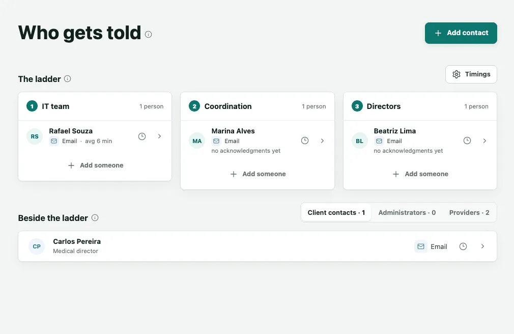Click the Email label in Carlos Pereira row
Image resolution: width=514 pixels, height=334 pixels.
pyautogui.click(x=439, y=247)
